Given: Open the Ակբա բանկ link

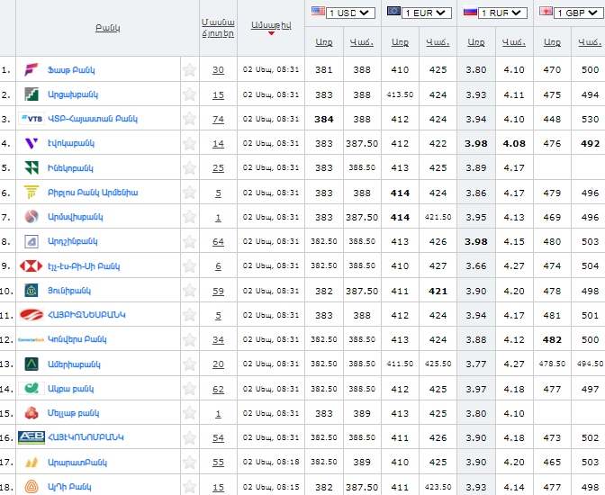Looking at the screenshot, I should pyautogui.click(x=70, y=389).
